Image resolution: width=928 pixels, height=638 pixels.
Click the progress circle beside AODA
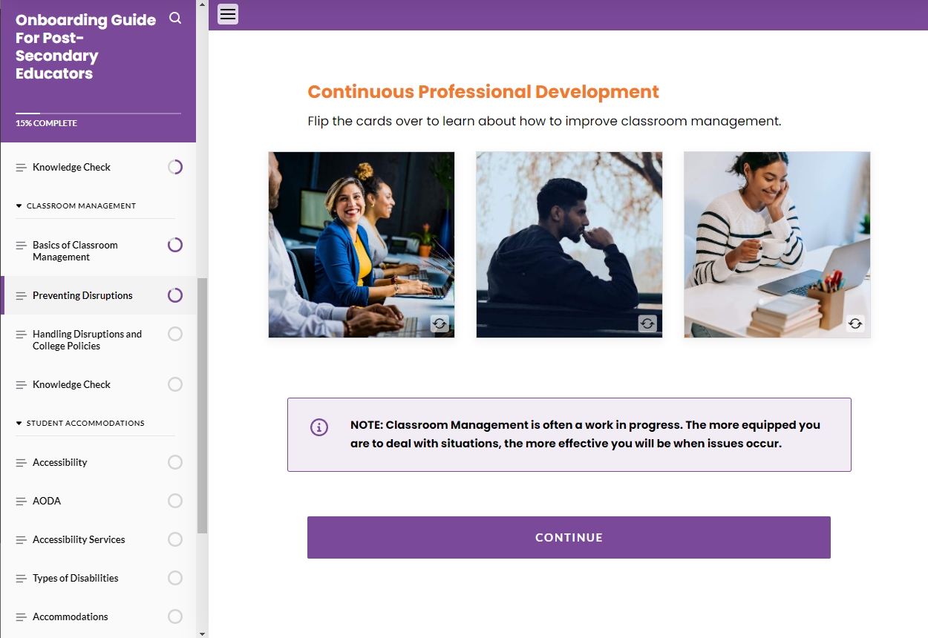point(174,501)
